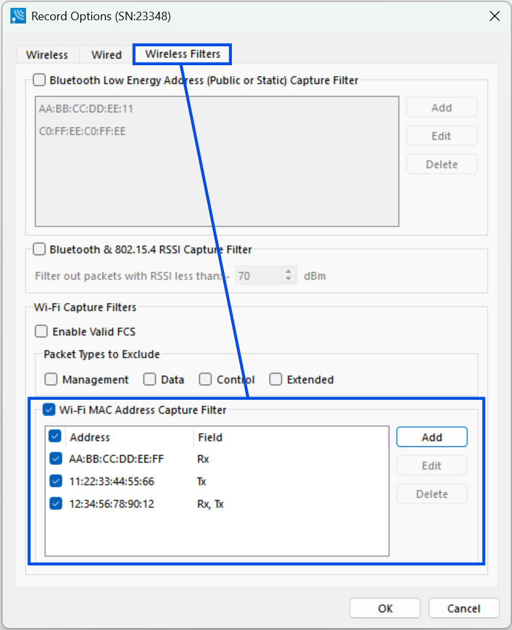Select AA:BB:CC:DD:EE:11 in Bluetooth address list
This screenshot has height=630, width=512.
tap(86, 109)
